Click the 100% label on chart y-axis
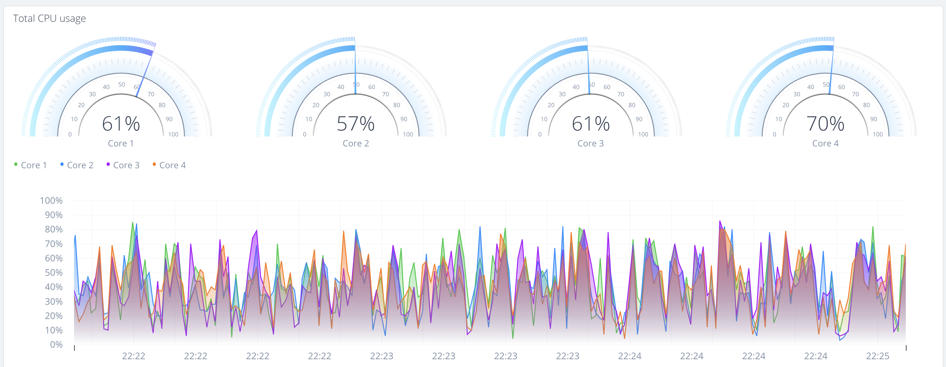The image size is (946, 367). 51,201
